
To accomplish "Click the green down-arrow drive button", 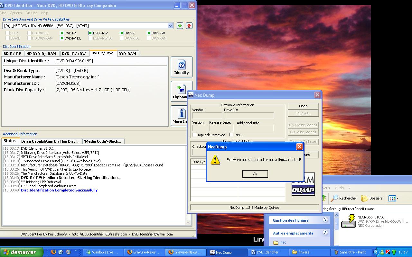I will (180, 26).
